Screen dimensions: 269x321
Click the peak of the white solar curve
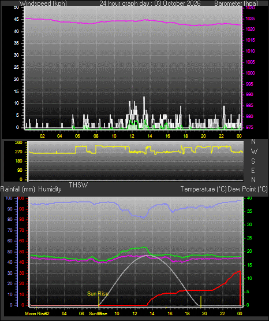pos(145,256)
